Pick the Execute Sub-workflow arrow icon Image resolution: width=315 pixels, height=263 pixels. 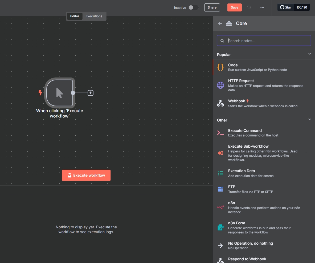[220, 153]
